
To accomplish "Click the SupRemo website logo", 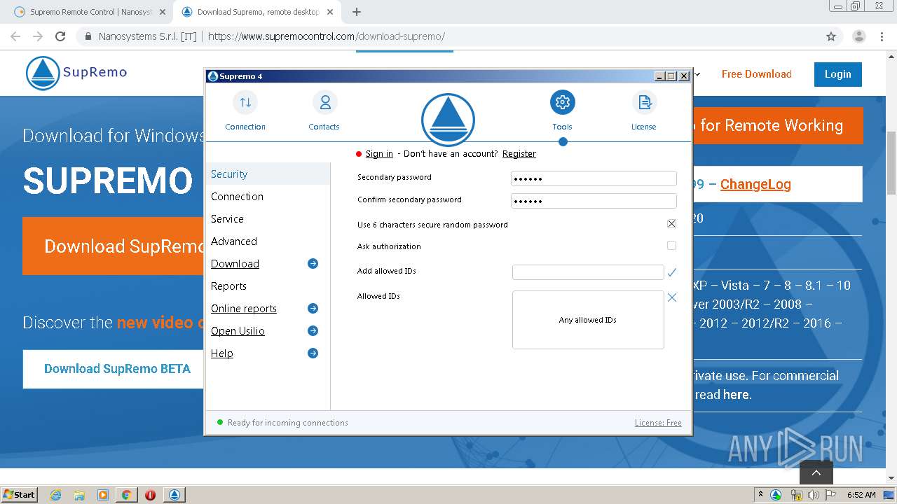I will (x=76, y=73).
